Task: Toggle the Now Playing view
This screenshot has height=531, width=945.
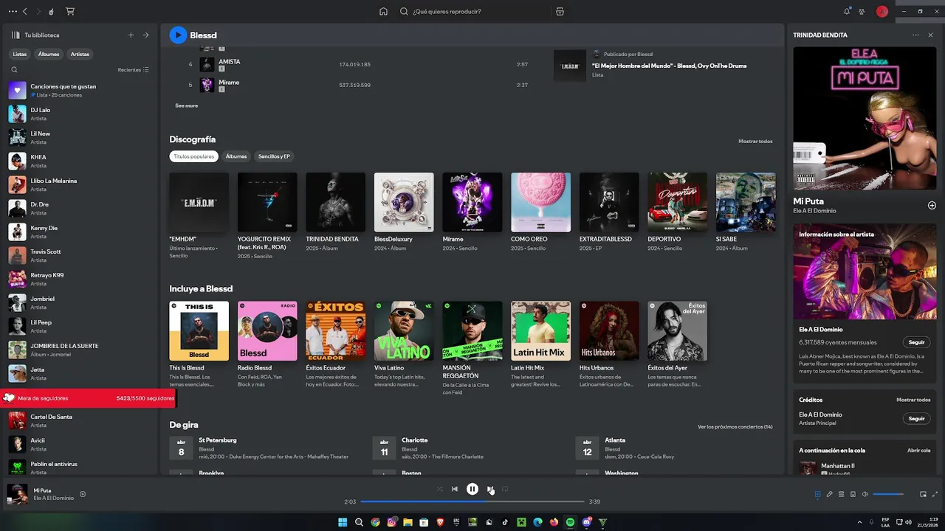Action: pos(817,494)
